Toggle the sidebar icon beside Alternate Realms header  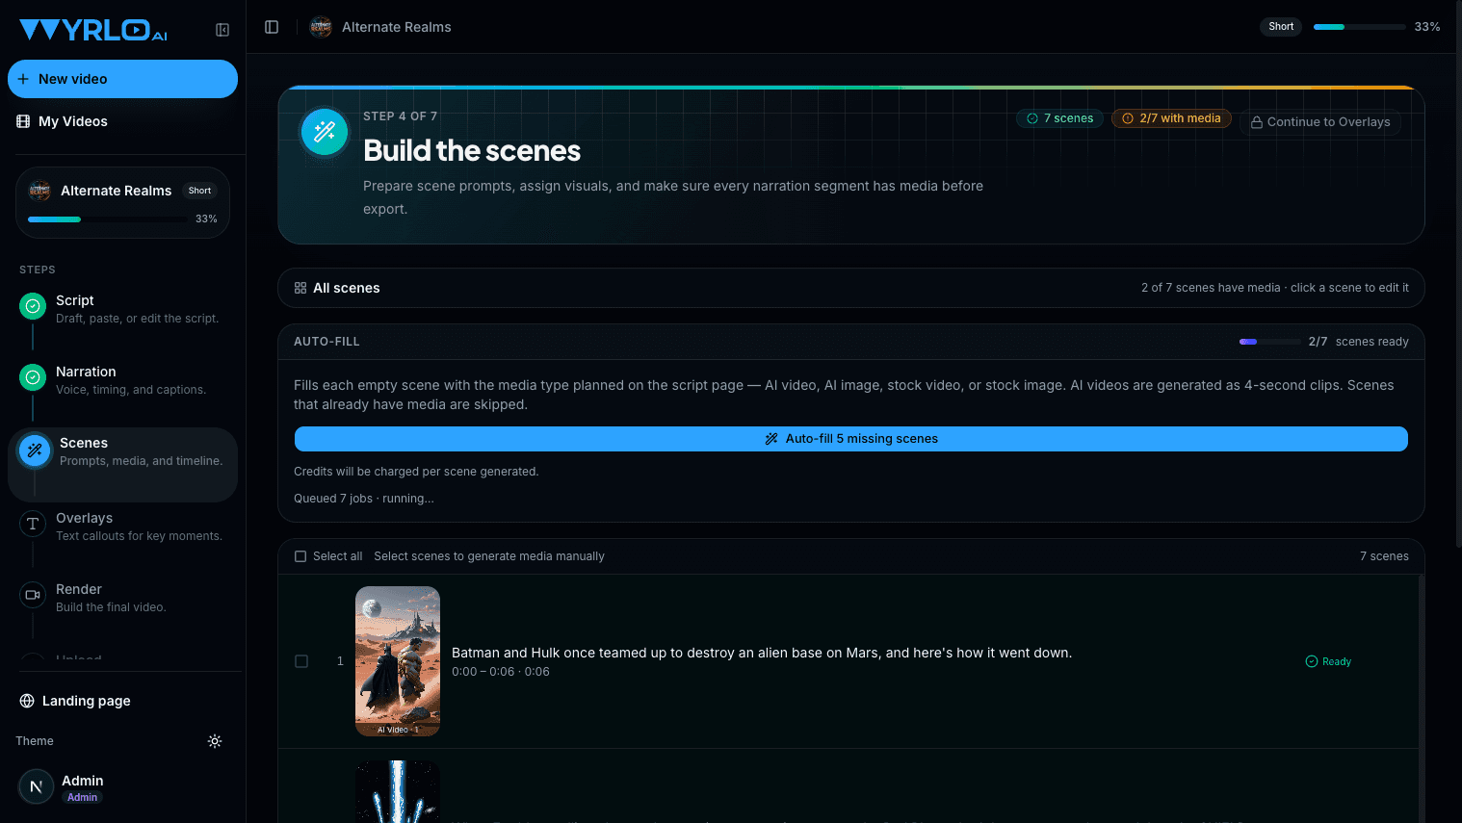[272, 27]
